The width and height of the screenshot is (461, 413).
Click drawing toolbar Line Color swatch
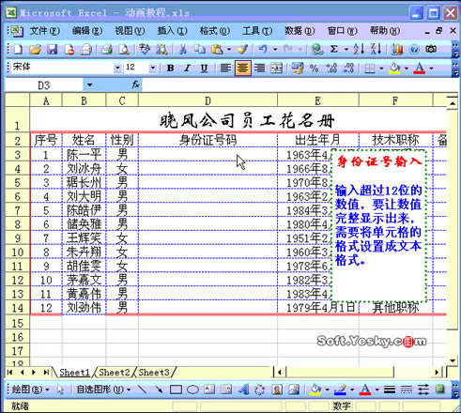[x=340, y=390]
